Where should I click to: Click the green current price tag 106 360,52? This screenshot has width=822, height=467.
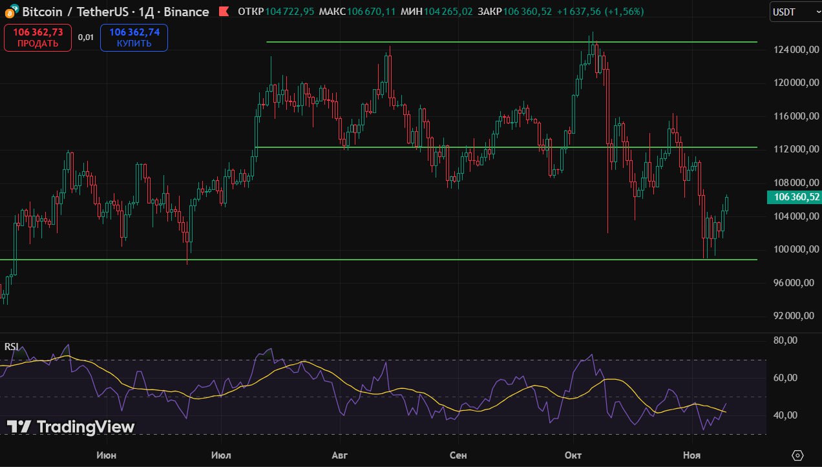pyautogui.click(x=794, y=198)
